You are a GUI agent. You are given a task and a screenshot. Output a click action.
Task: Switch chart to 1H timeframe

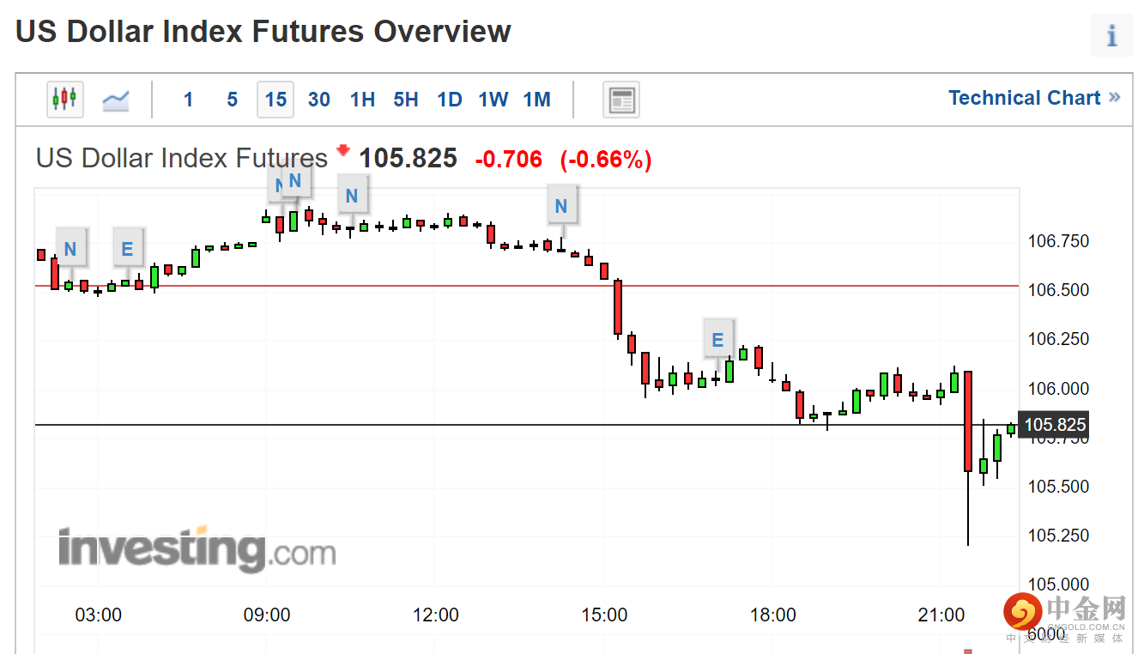point(362,100)
